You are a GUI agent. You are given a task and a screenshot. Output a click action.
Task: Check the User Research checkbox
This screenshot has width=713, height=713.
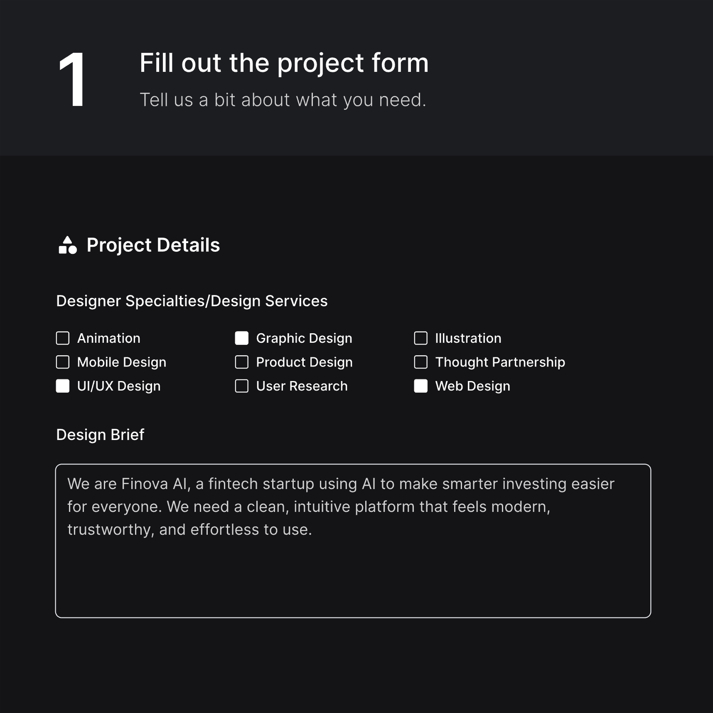(x=242, y=386)
